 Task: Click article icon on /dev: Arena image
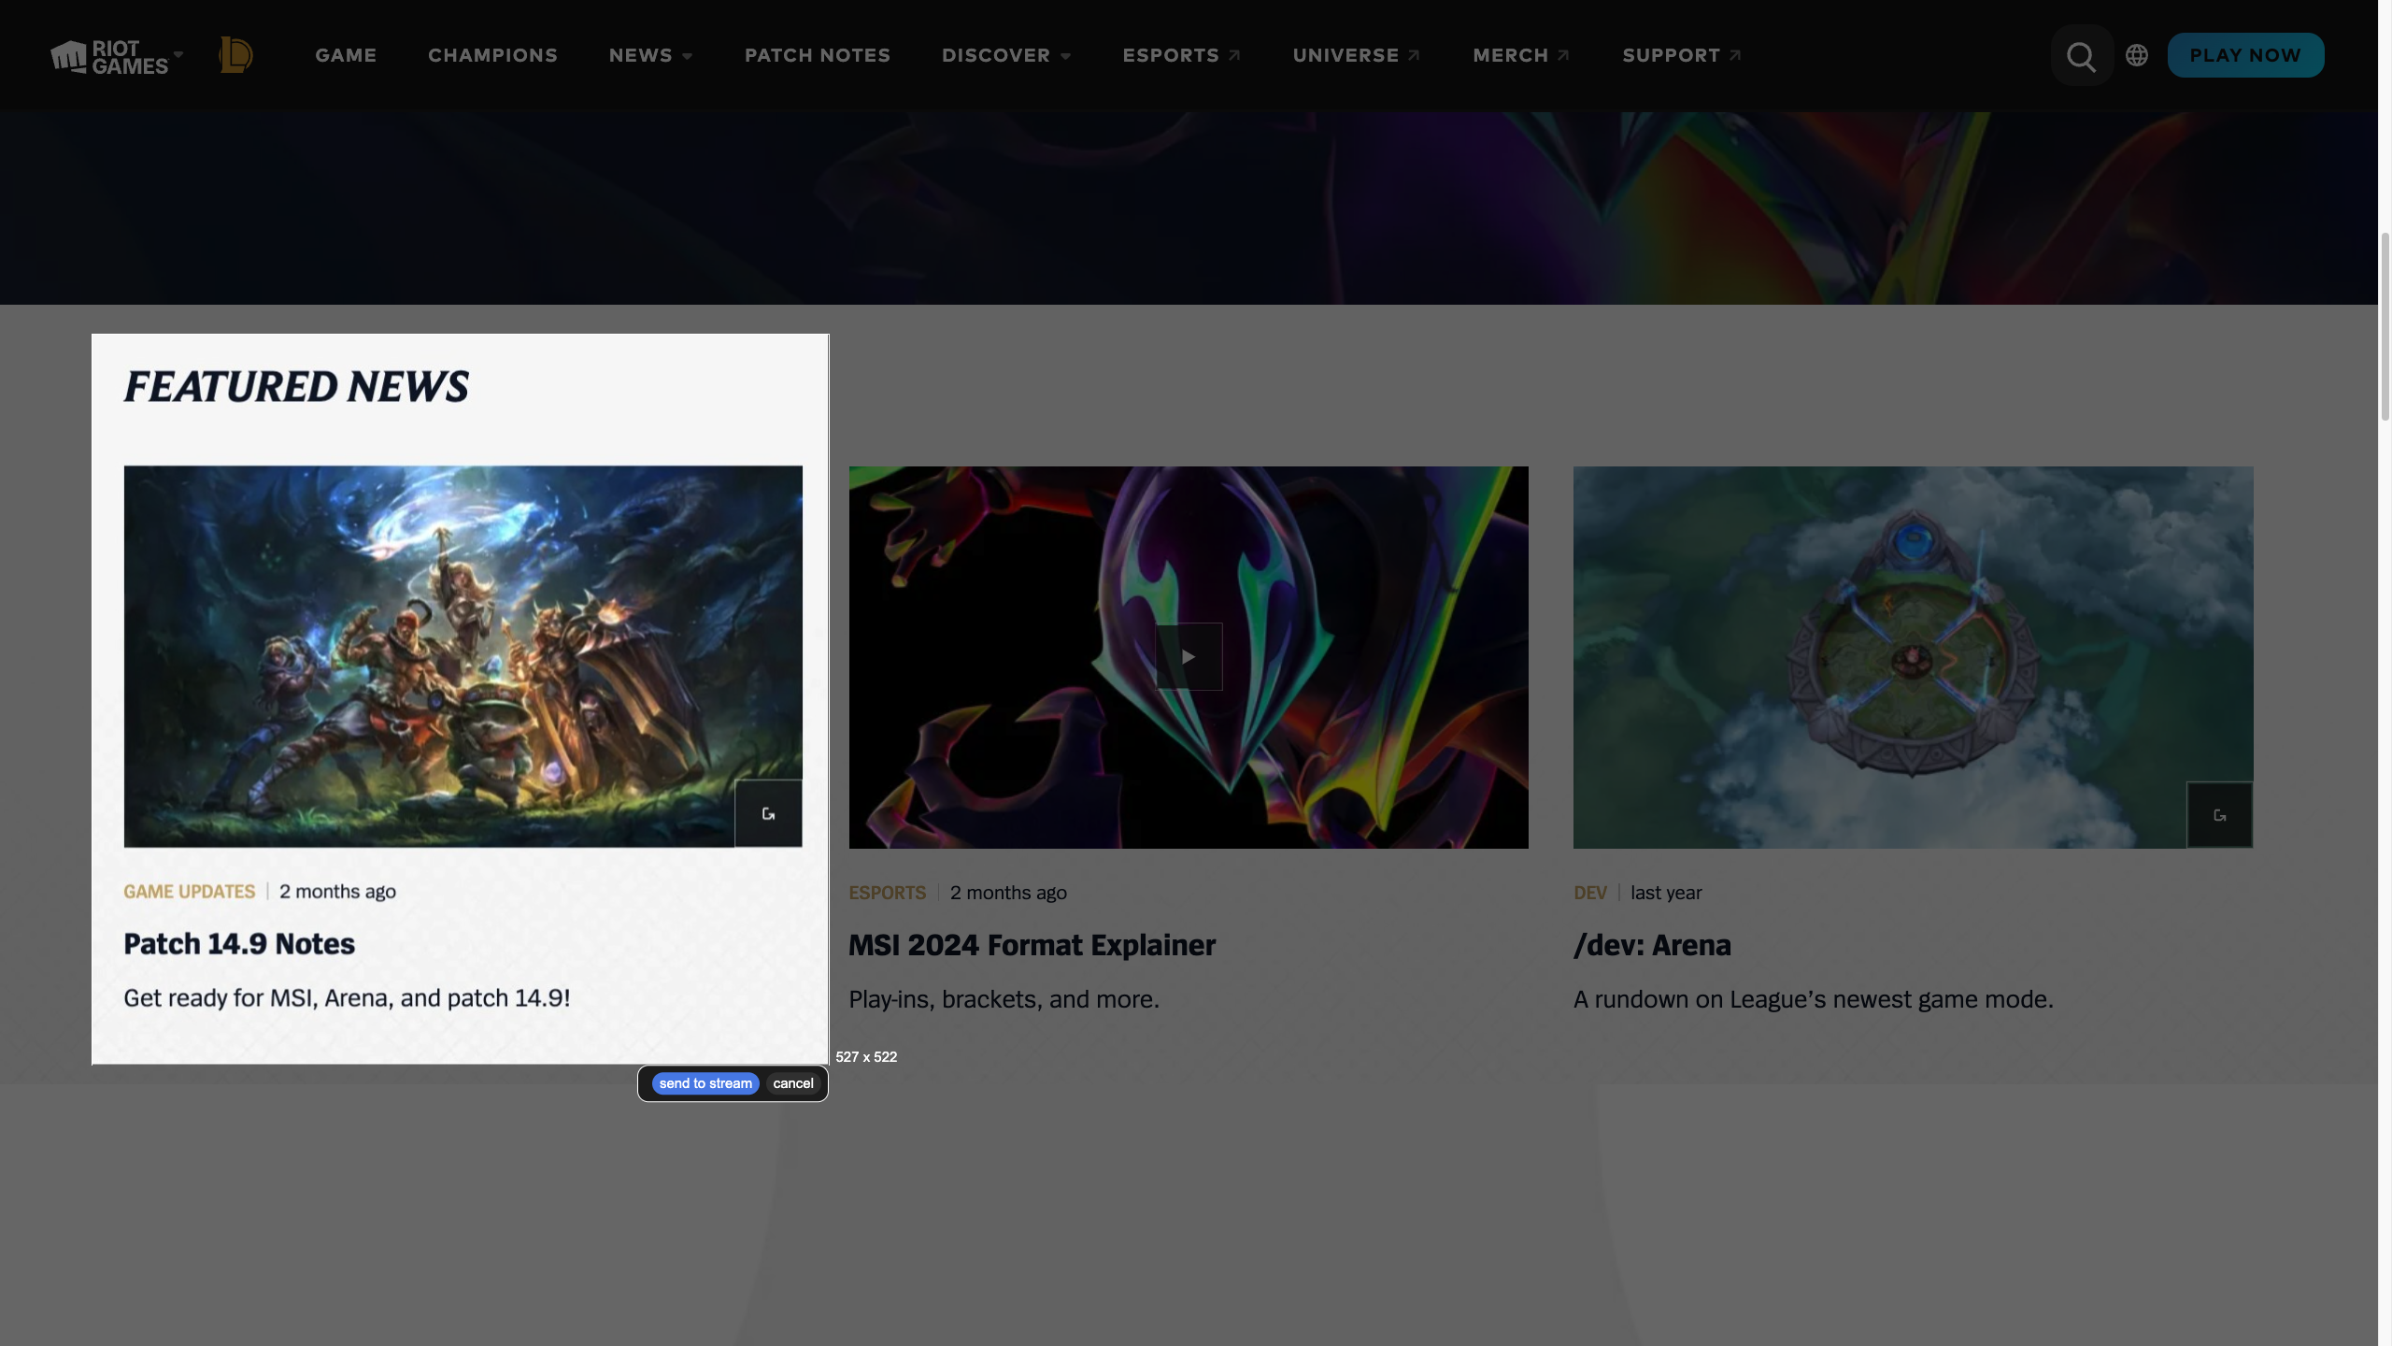point(2219,815)
